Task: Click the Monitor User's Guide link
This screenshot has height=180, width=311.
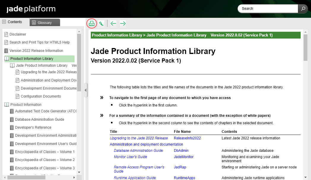Action: [130, 157]
